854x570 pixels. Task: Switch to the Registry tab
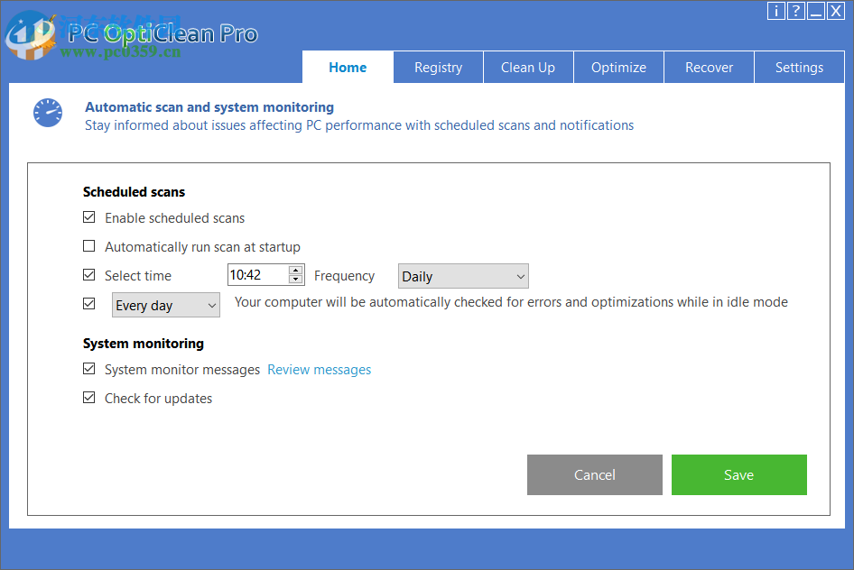[438, 67]
